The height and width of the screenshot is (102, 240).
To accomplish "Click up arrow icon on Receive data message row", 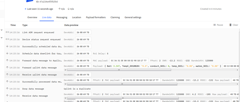I will click(x=7, y=96).
